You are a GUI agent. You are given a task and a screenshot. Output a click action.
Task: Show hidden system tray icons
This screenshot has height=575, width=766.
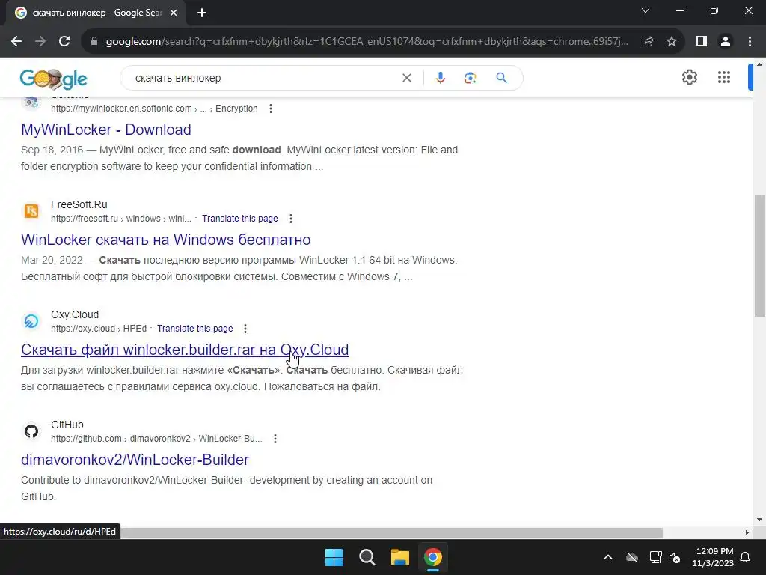coord(607,557)
